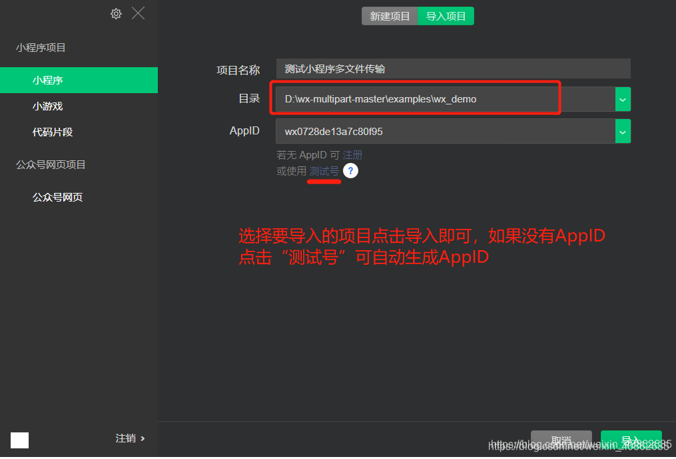This screenshot has width=676, height=459.
Task: Click the white avatar square at bottom left
Action: pos(19,440)
